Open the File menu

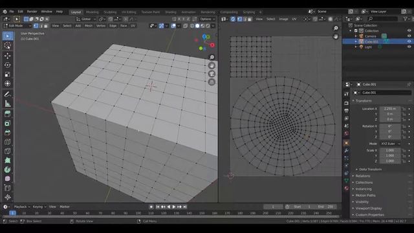pos(12,12)
